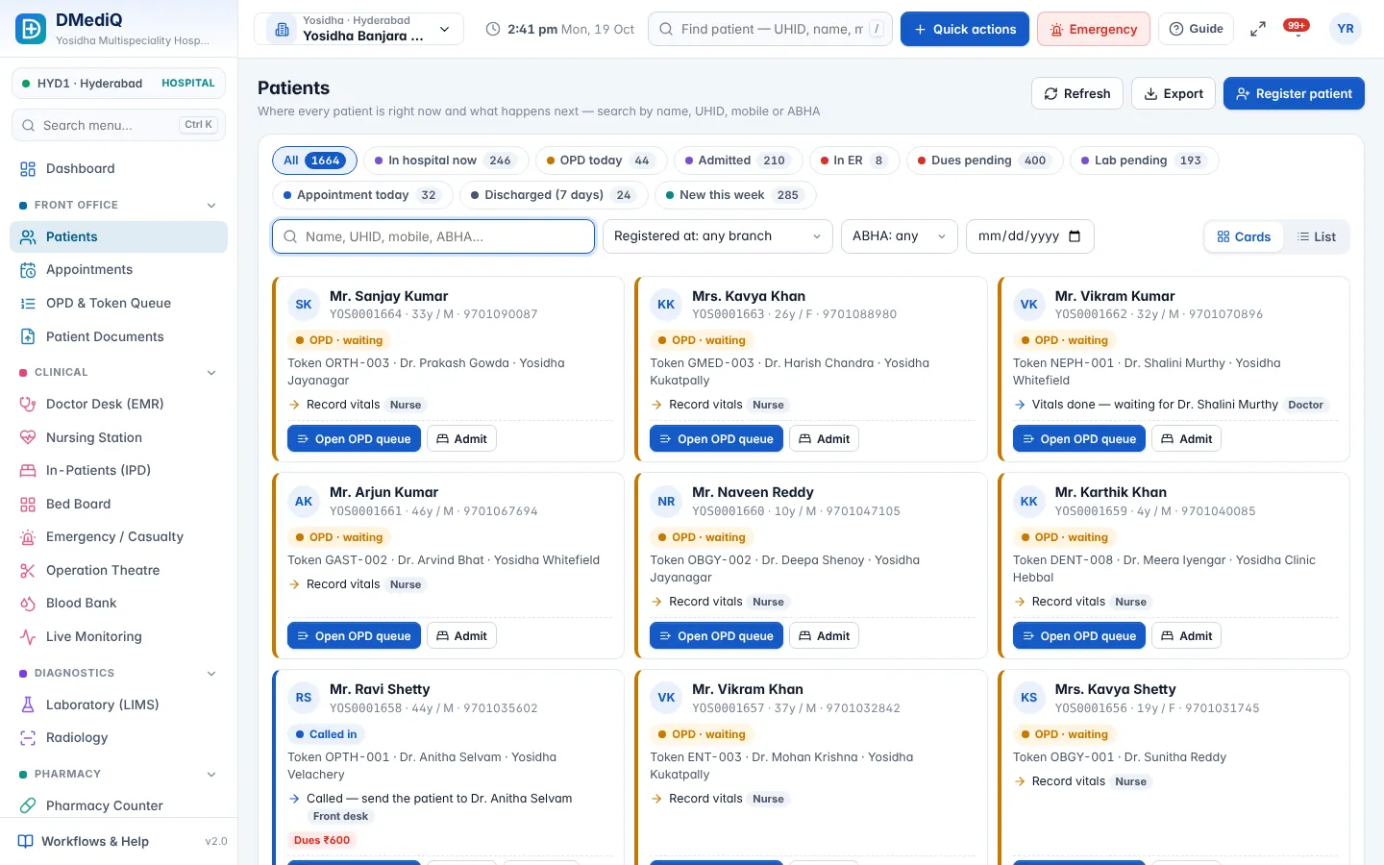Open Dashboard from the sidebar
This screenshot has width=1384, height=865.
pyautogui.click(x=118, y=168)
